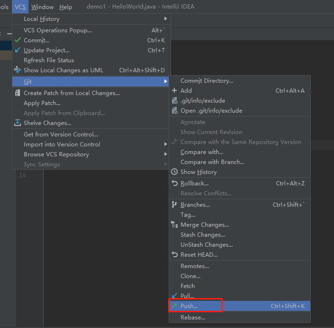
Task: Open the Help menu
Action: [66, 7]
